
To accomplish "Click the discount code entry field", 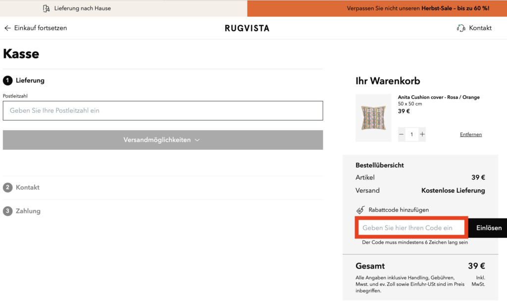I will [x=411, y=227].
